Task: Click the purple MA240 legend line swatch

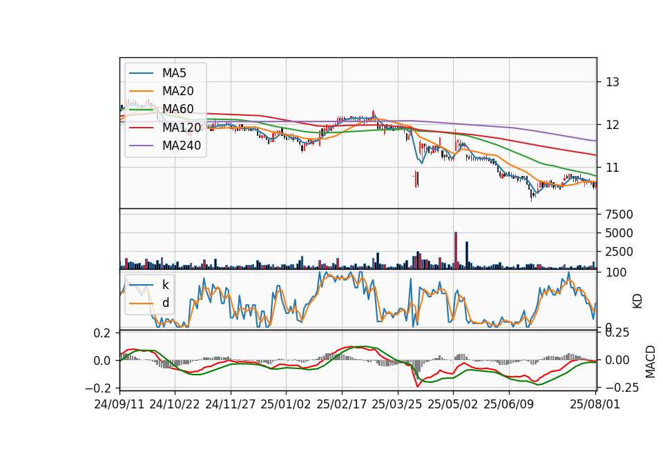Action: (141, 146)
